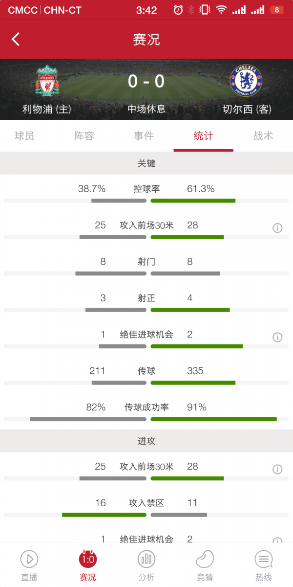Switch to the 事件 events tab
This screenshot has height=587, width=293.
tap(144, 136)
